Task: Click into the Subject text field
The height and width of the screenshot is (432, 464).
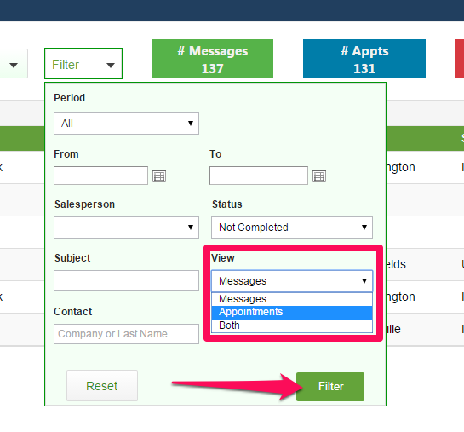Action: [126, 280]
